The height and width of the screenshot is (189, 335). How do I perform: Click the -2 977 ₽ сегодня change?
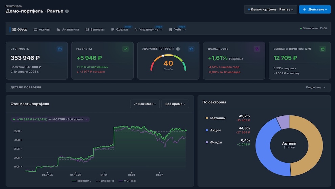tap(91, 72)
